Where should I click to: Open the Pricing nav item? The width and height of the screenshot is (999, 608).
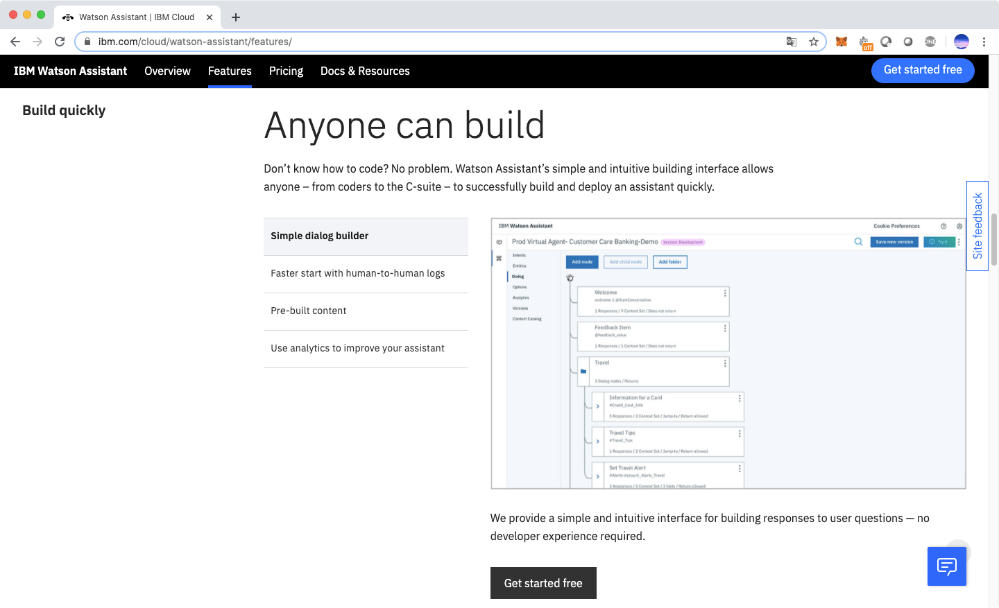click(286, 71)
